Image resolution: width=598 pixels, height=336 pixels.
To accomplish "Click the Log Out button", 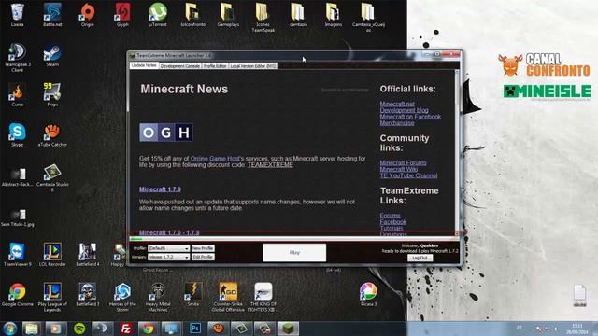I will pyautogui.click(x=420, y=258).
